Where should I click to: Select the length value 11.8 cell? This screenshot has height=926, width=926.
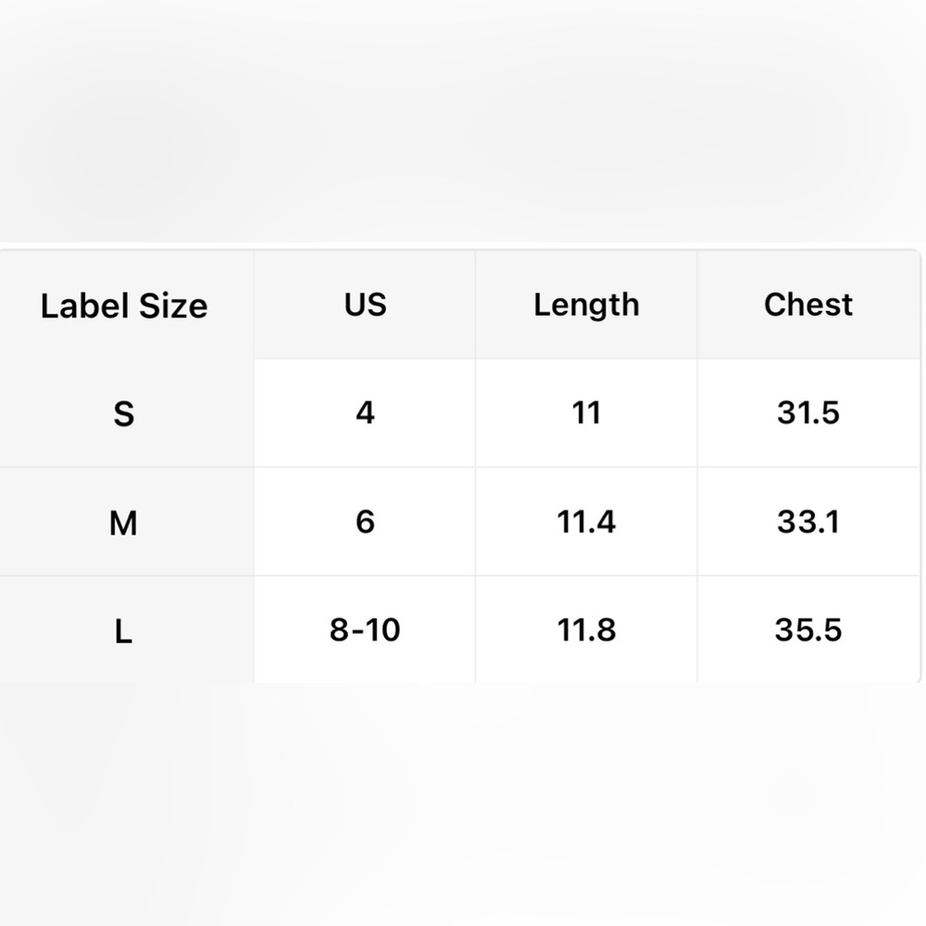coord(586,630)
